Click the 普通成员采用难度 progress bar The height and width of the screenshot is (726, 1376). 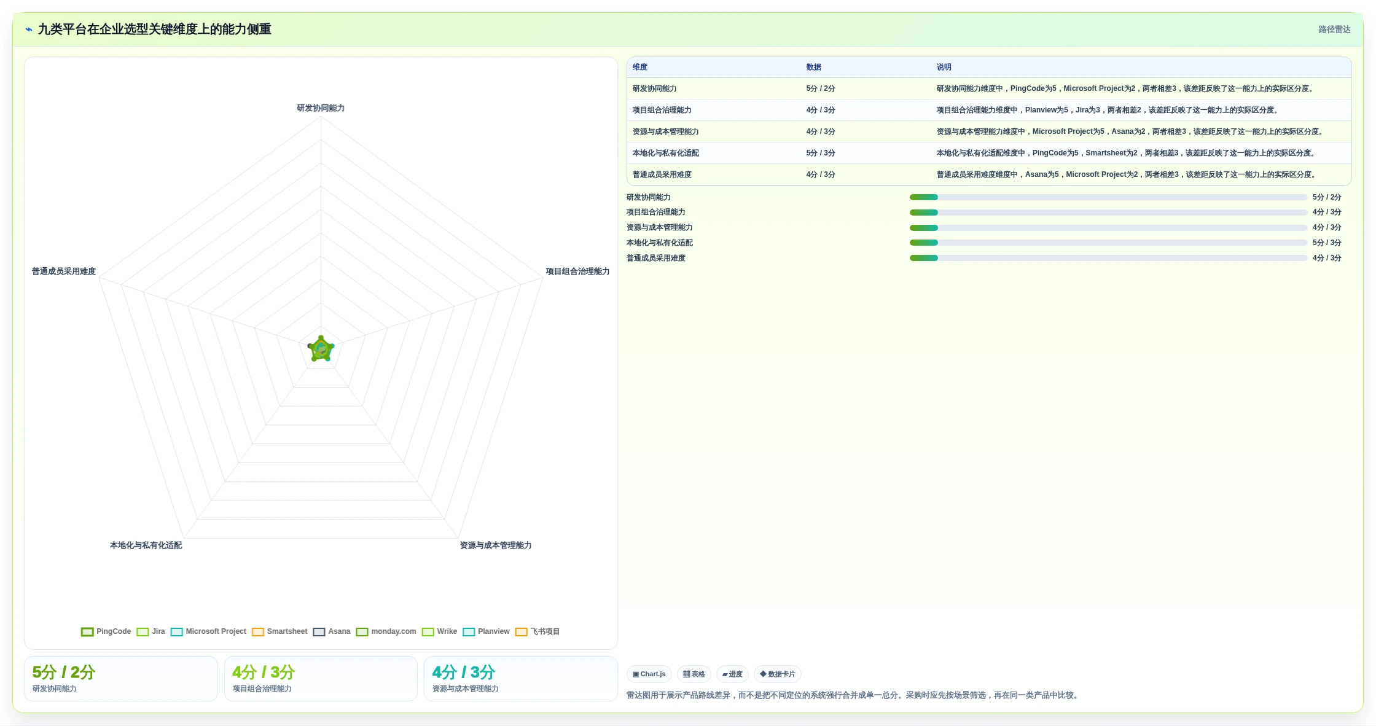coord(1108,258)
